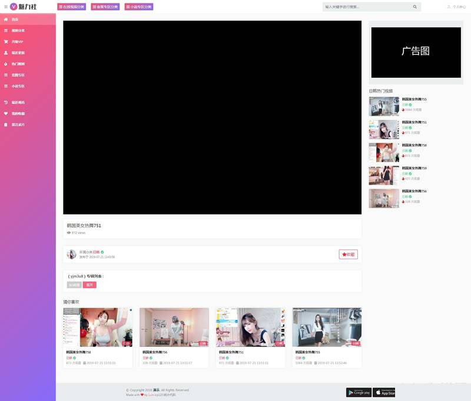Click the magnifier search icon
Screen dimensions: 471x401
414,7
